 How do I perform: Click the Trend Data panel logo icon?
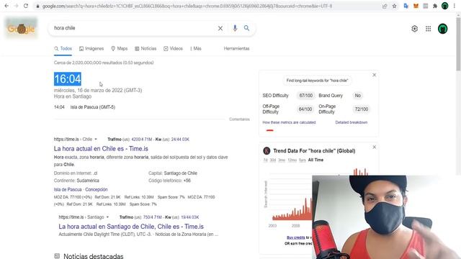point(267,151)
